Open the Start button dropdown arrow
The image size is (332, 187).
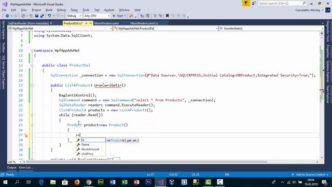(x=125, y=16)
